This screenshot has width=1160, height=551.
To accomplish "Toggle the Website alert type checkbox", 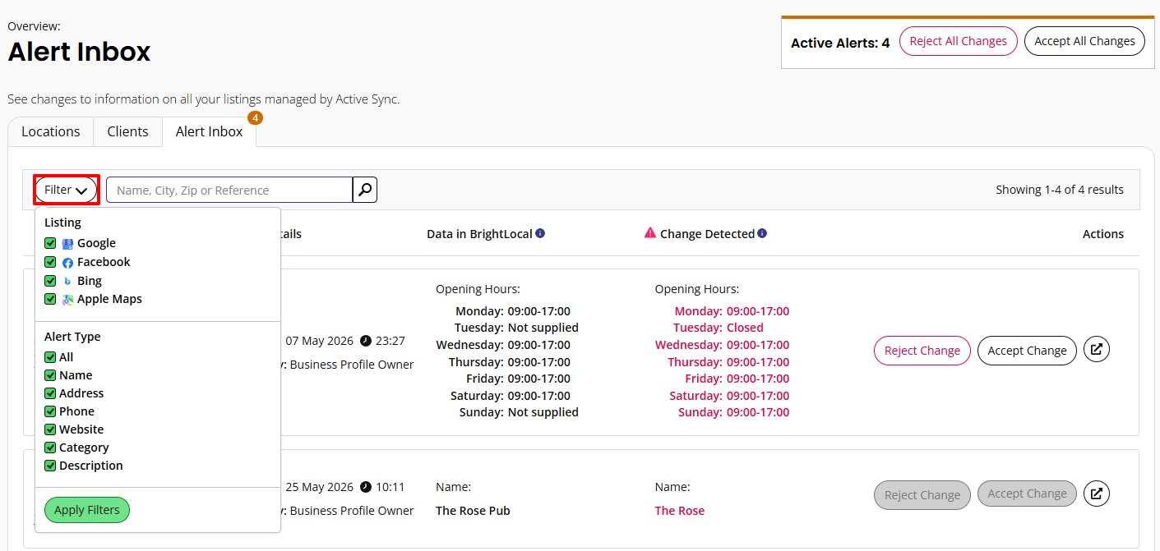I will coord(50,429).
